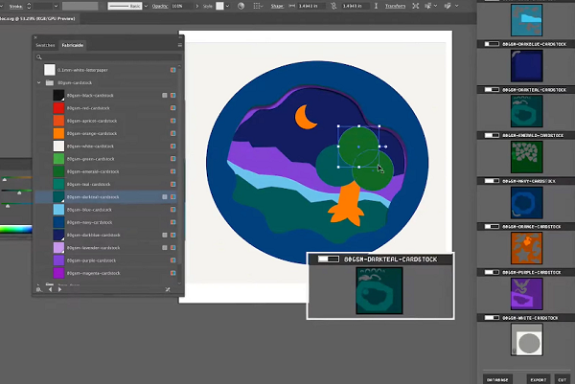Switch to the Swatches tab
575x384 pixels.
pos(45,44)
